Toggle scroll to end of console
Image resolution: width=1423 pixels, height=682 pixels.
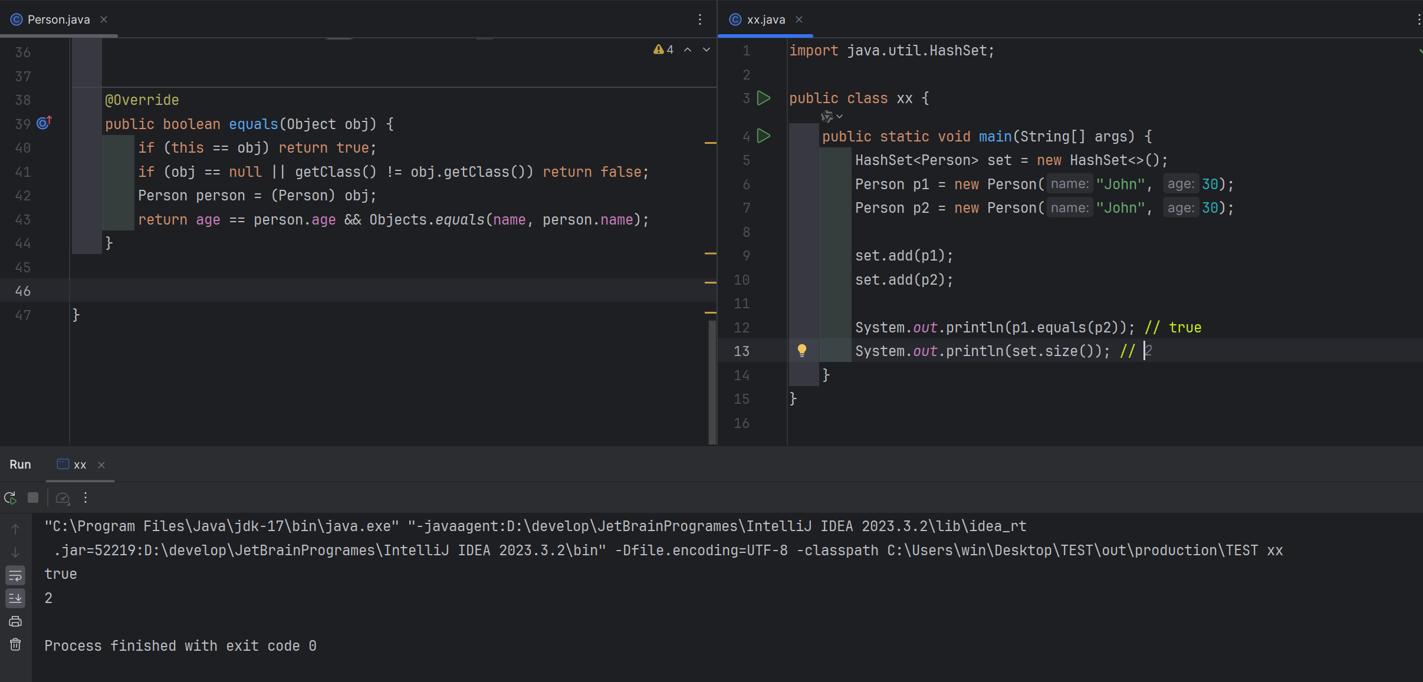(15, 598)
